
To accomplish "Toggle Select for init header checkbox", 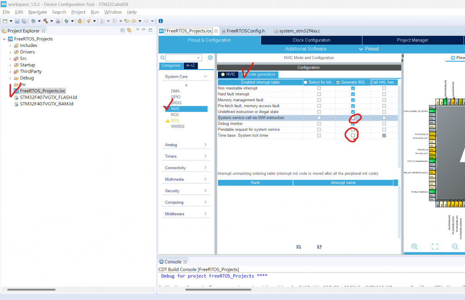I will pos(306,82).
